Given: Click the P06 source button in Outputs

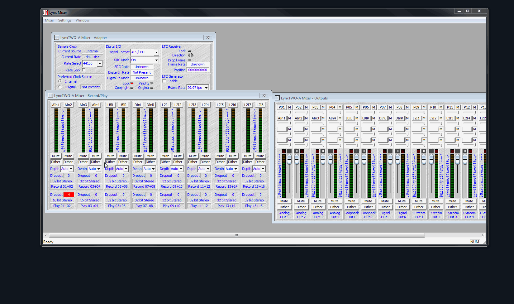Looking at the screenshot, I should click(366, 107).
